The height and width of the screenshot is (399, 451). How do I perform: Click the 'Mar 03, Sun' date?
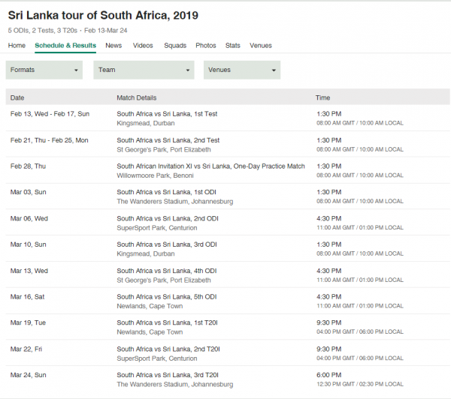click(29, 192)
